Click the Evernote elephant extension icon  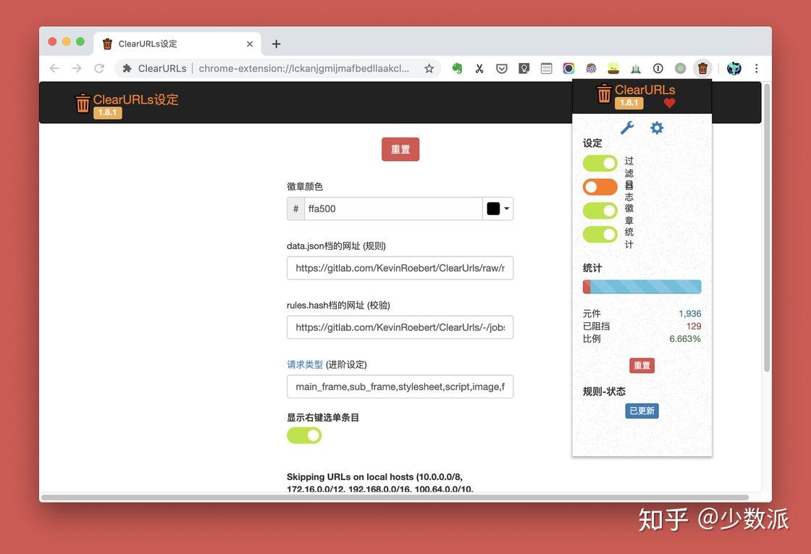click(x=457, y=68)
